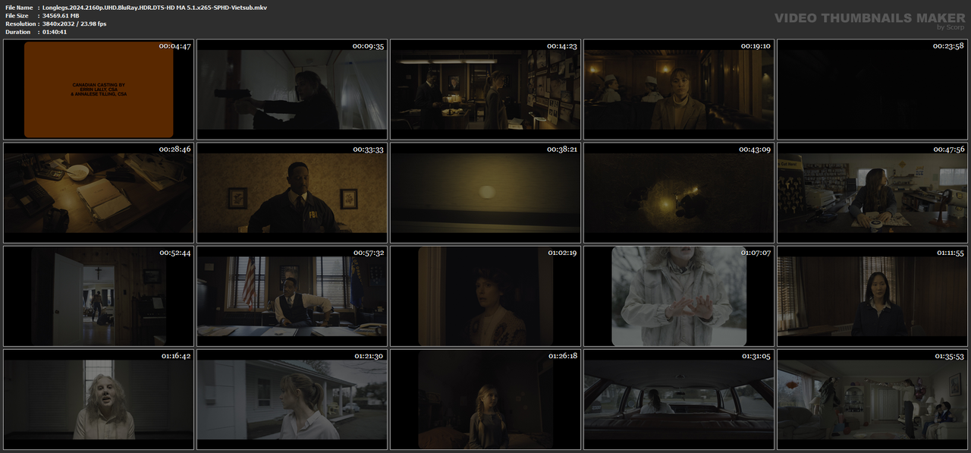Image resolution: width=971 pixels, height=453 pixels.
Task: Click the Resolution label
Action: click(x=19, y=24)
